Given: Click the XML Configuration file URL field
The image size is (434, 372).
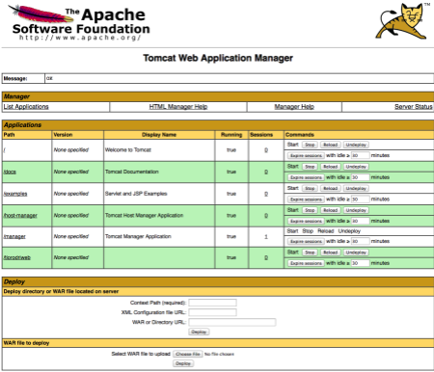Looking at the screenshot, I should tap(212, 312).
